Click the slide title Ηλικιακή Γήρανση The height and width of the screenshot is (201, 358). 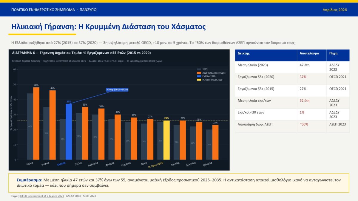point(108,27)
